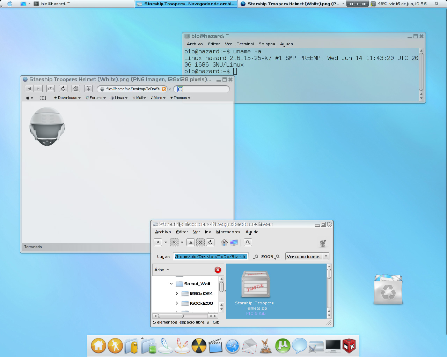Screen dimensions: 447x357
Task: Collapse the Samui_Wall folder
Action: tap(171, 284)
